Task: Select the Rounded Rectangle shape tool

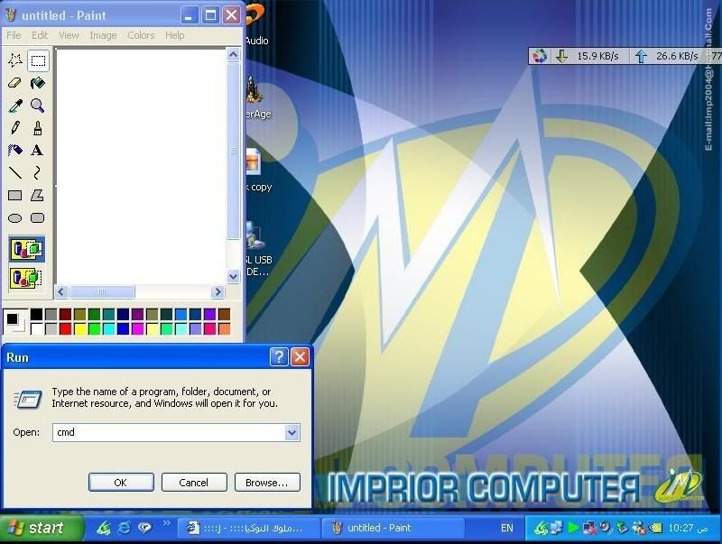Action: pyautogui.click(x=37, y=217)
